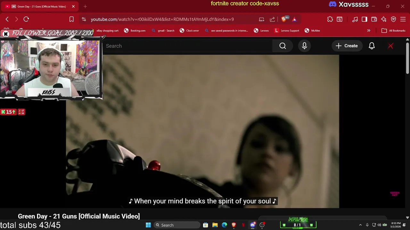
Task: Click the red X icon beside the bell
Action: pos(390,46)
